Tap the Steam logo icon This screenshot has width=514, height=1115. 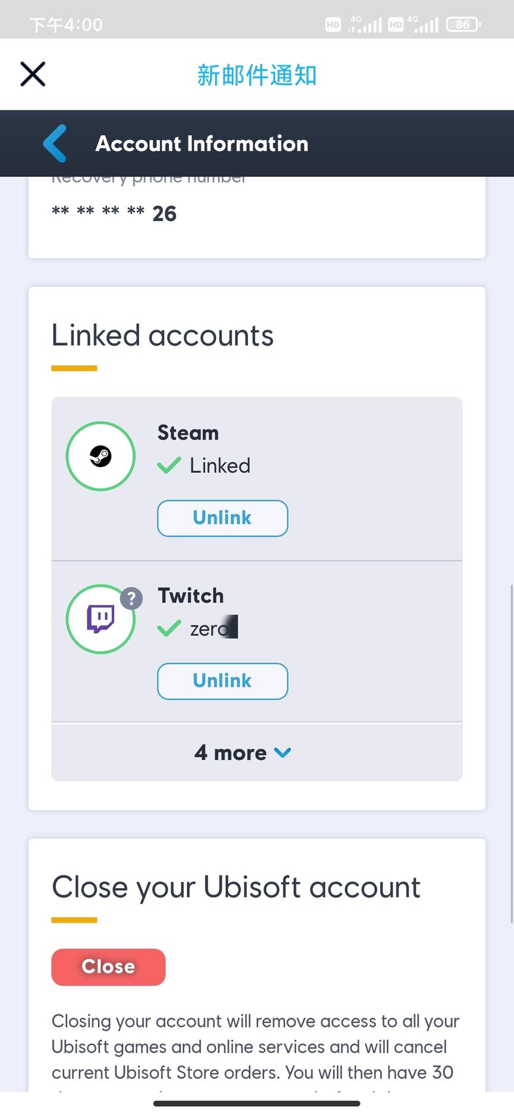101,456
